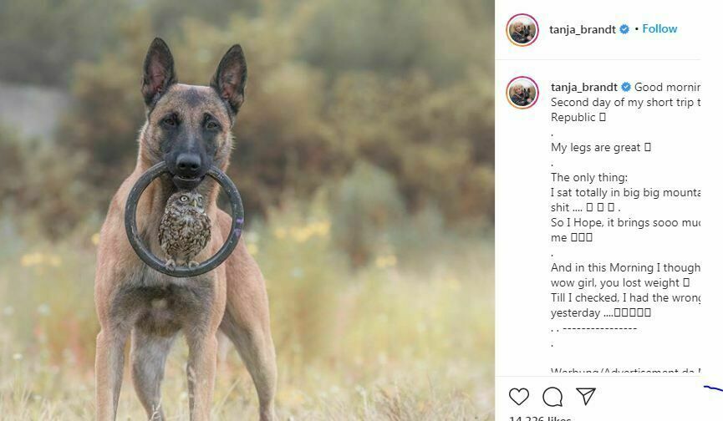
Task: Open tanja_brandt profile from the header username
Action: 583,29
